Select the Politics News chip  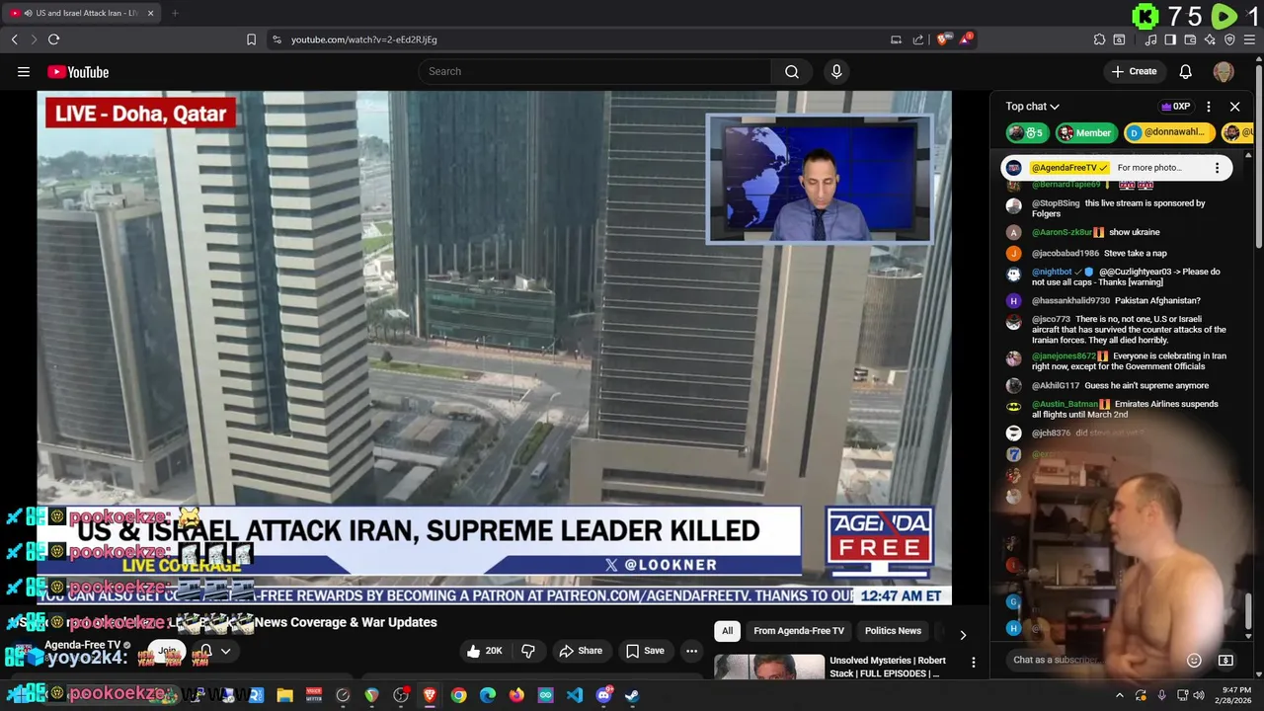[x=893, y=630]
